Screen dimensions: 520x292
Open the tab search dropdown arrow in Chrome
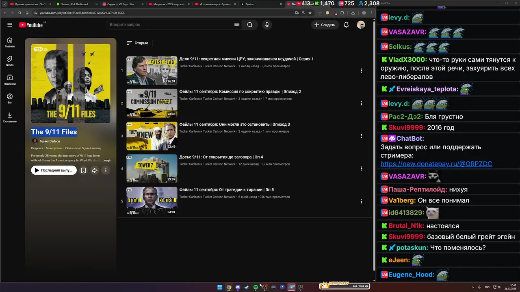pos(4,4)
